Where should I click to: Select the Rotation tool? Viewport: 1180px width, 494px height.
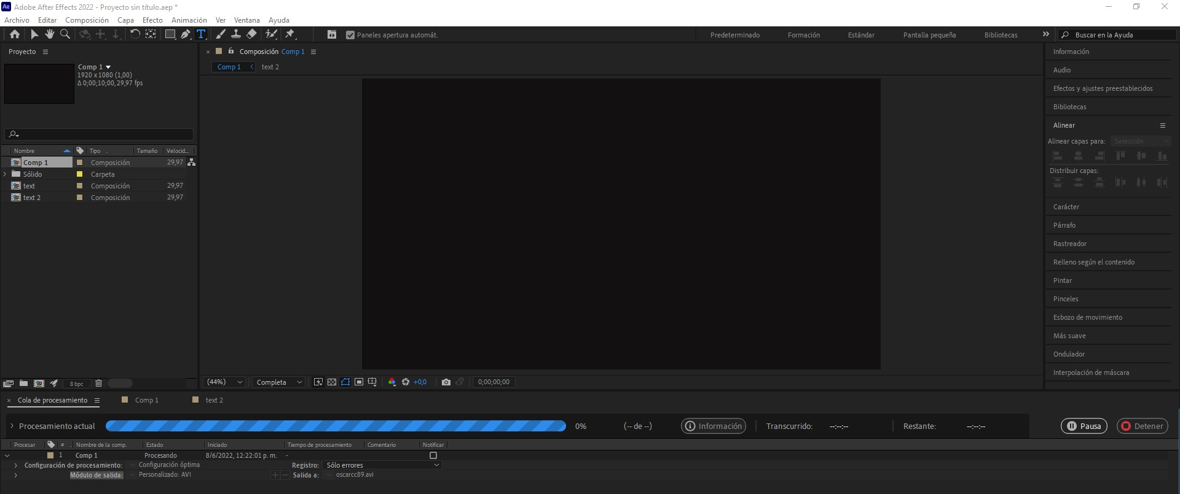(135, 34)
